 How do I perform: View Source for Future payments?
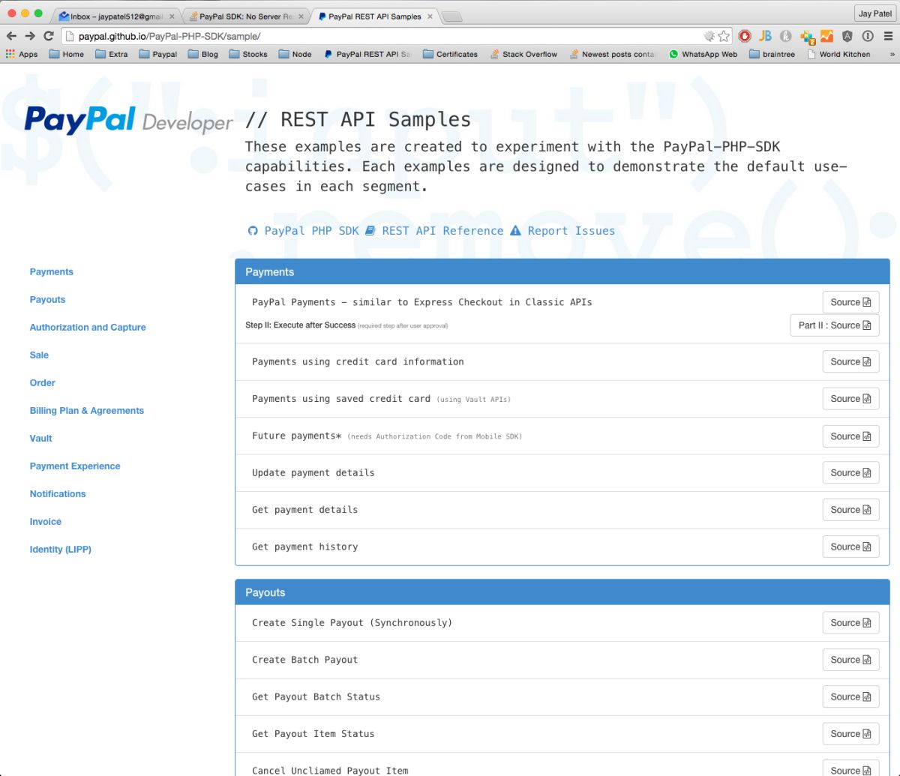pos(850,436)
